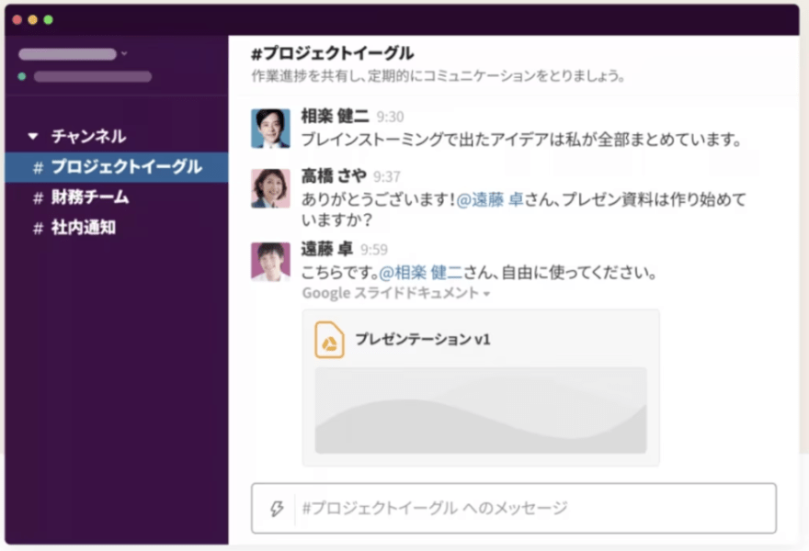
Task: Click the 9:30 message timestamp
Action: pos(390,117)
